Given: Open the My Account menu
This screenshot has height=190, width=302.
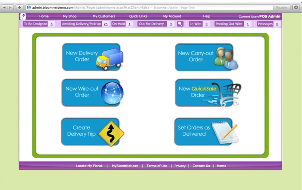Looking at the screenshot, I should 172,16.
